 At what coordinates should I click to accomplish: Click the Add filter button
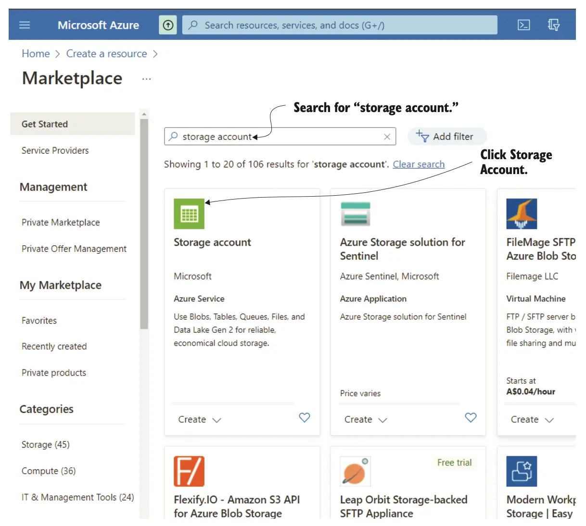pos(447,137)
